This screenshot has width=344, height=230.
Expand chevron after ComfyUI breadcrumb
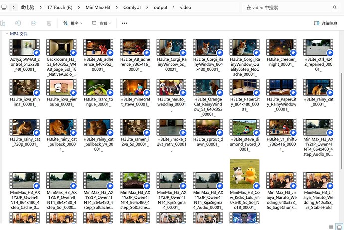click(x=147, y=7)
